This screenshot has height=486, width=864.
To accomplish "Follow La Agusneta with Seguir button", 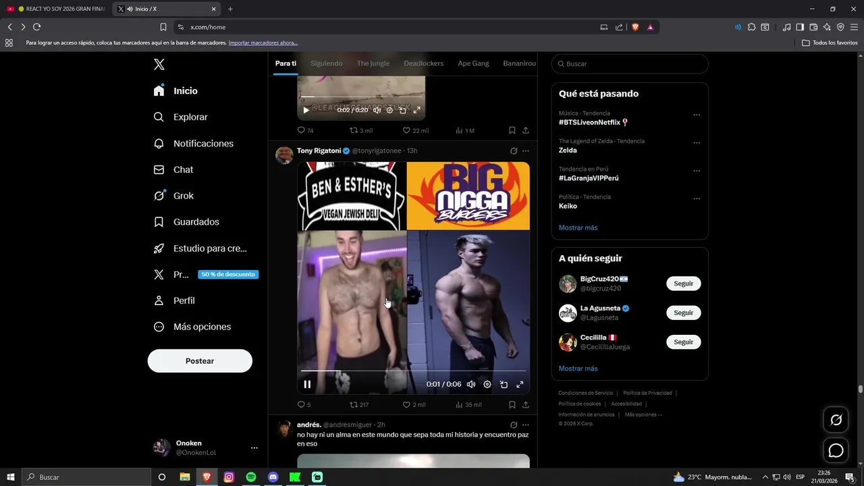I will pyautogui.click(x=683, y=313).
